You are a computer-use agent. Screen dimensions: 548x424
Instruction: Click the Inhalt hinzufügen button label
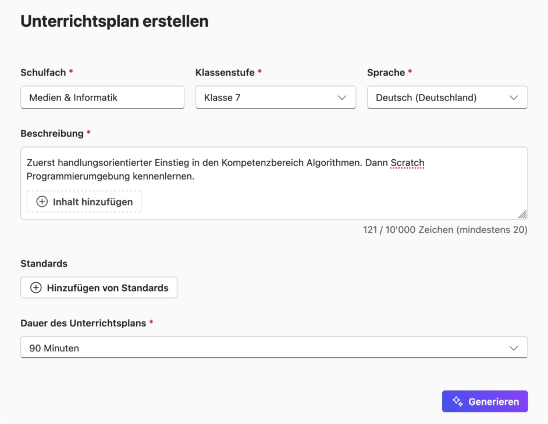pyautogui.click(x=92, y=202)
